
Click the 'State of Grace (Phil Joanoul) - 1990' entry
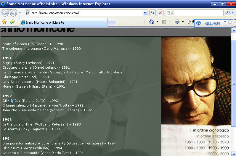point(33,44)
